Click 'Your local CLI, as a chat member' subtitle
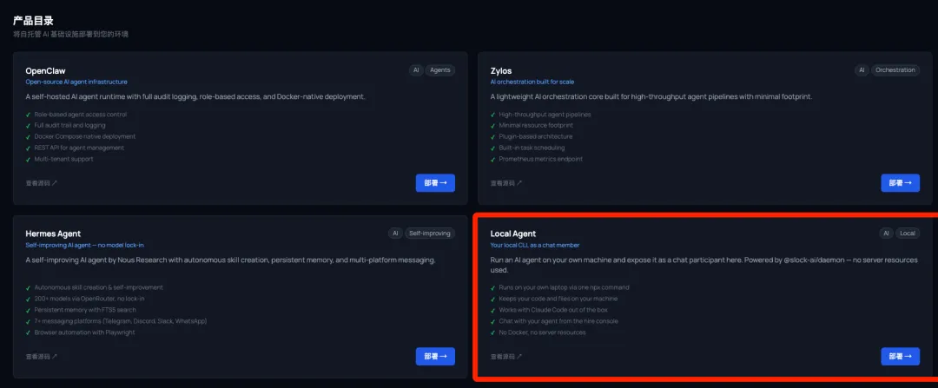938x388 pixels. [x=535, y=245]
